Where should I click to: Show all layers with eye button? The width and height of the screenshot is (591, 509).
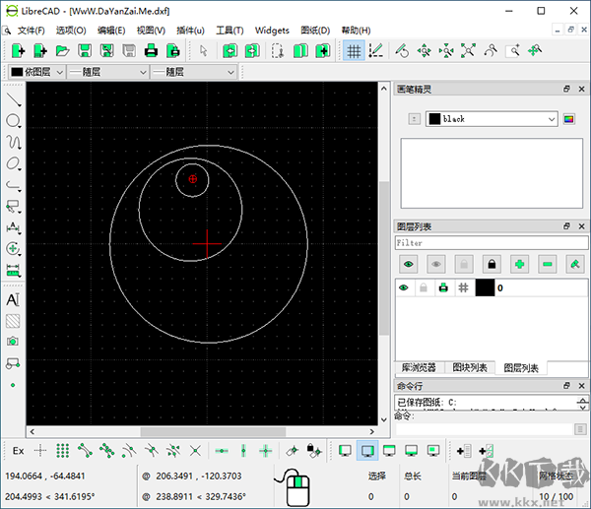point(409,264)
